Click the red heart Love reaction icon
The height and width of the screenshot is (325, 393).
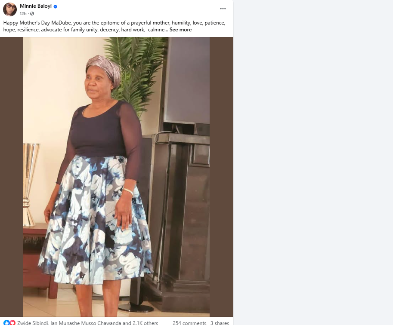12,322
